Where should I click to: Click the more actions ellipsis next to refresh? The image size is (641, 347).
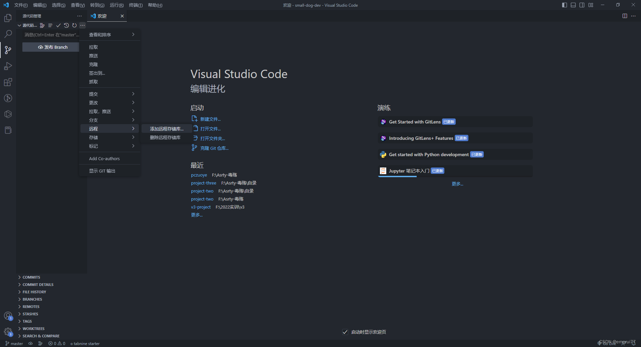point(82,25)
